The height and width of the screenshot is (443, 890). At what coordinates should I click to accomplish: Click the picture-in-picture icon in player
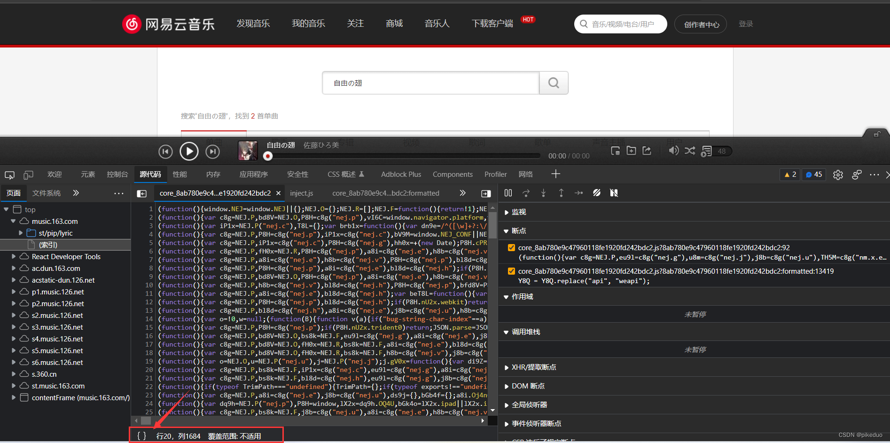pos(615,150)
